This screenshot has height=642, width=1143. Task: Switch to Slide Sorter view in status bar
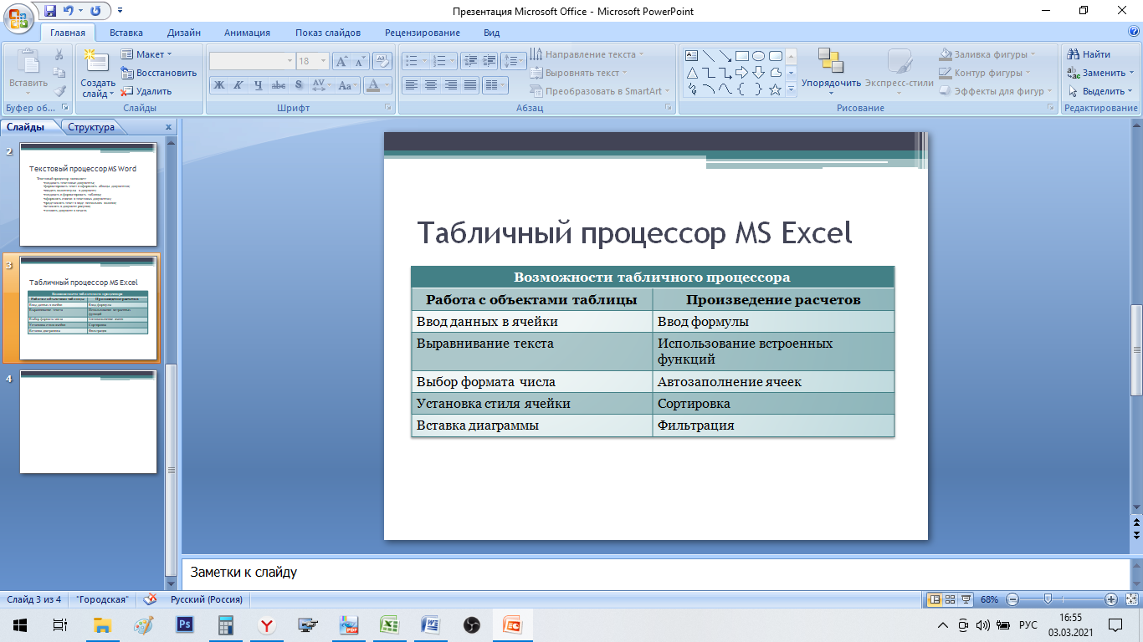click(951, 599)
